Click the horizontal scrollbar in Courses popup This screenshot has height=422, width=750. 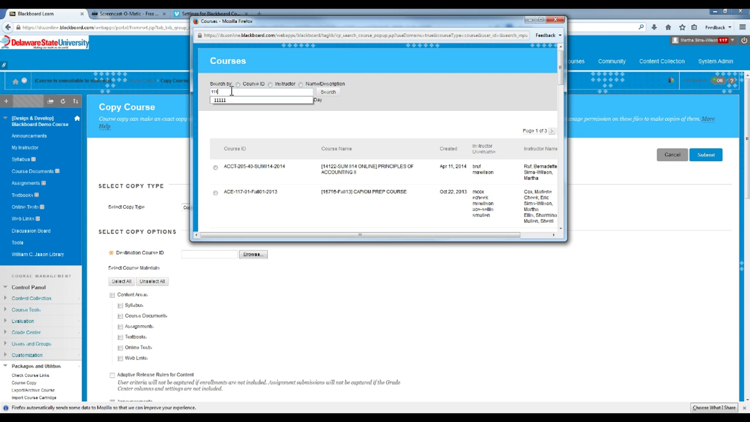(360, 235)
